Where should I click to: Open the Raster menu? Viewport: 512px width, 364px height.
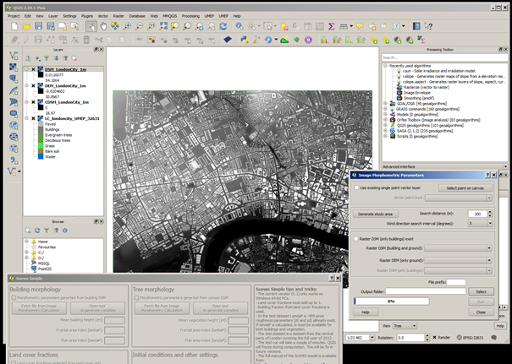[118, 16]
